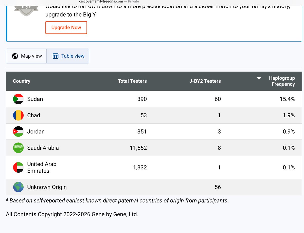This screenshot has height=233, width=304.
Task: Click the Unknown Origin earth icon
Action: [x=18, y=187]
